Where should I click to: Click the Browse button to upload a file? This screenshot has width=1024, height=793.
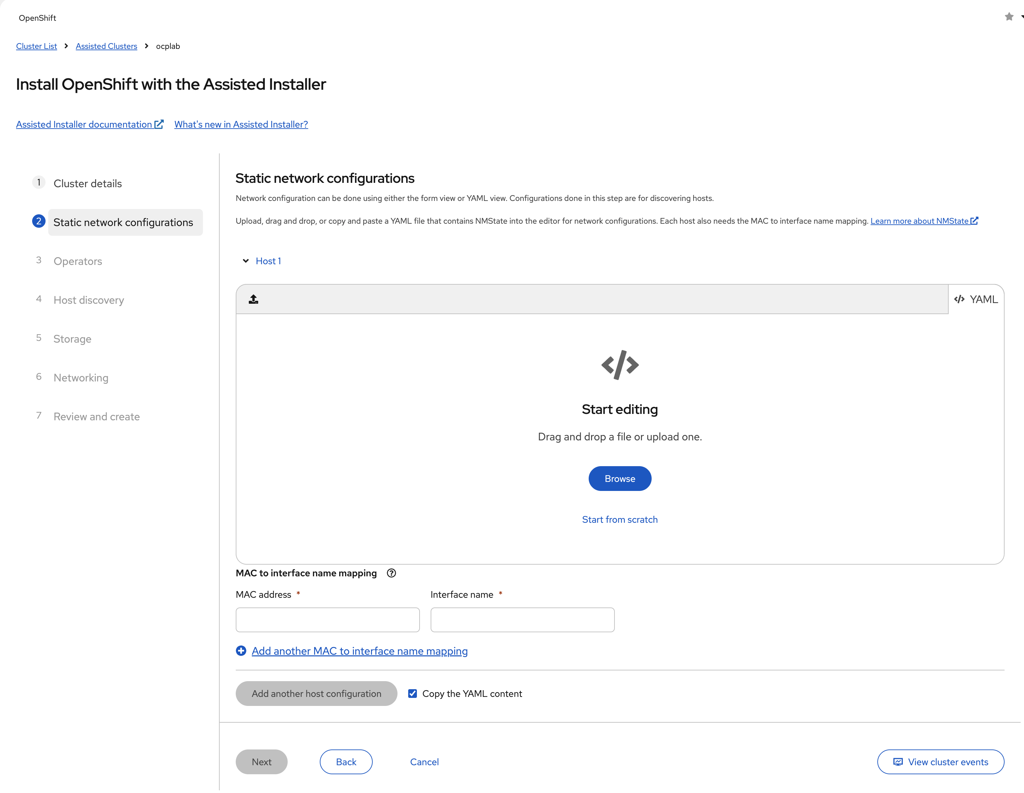[x=619, y=478]
